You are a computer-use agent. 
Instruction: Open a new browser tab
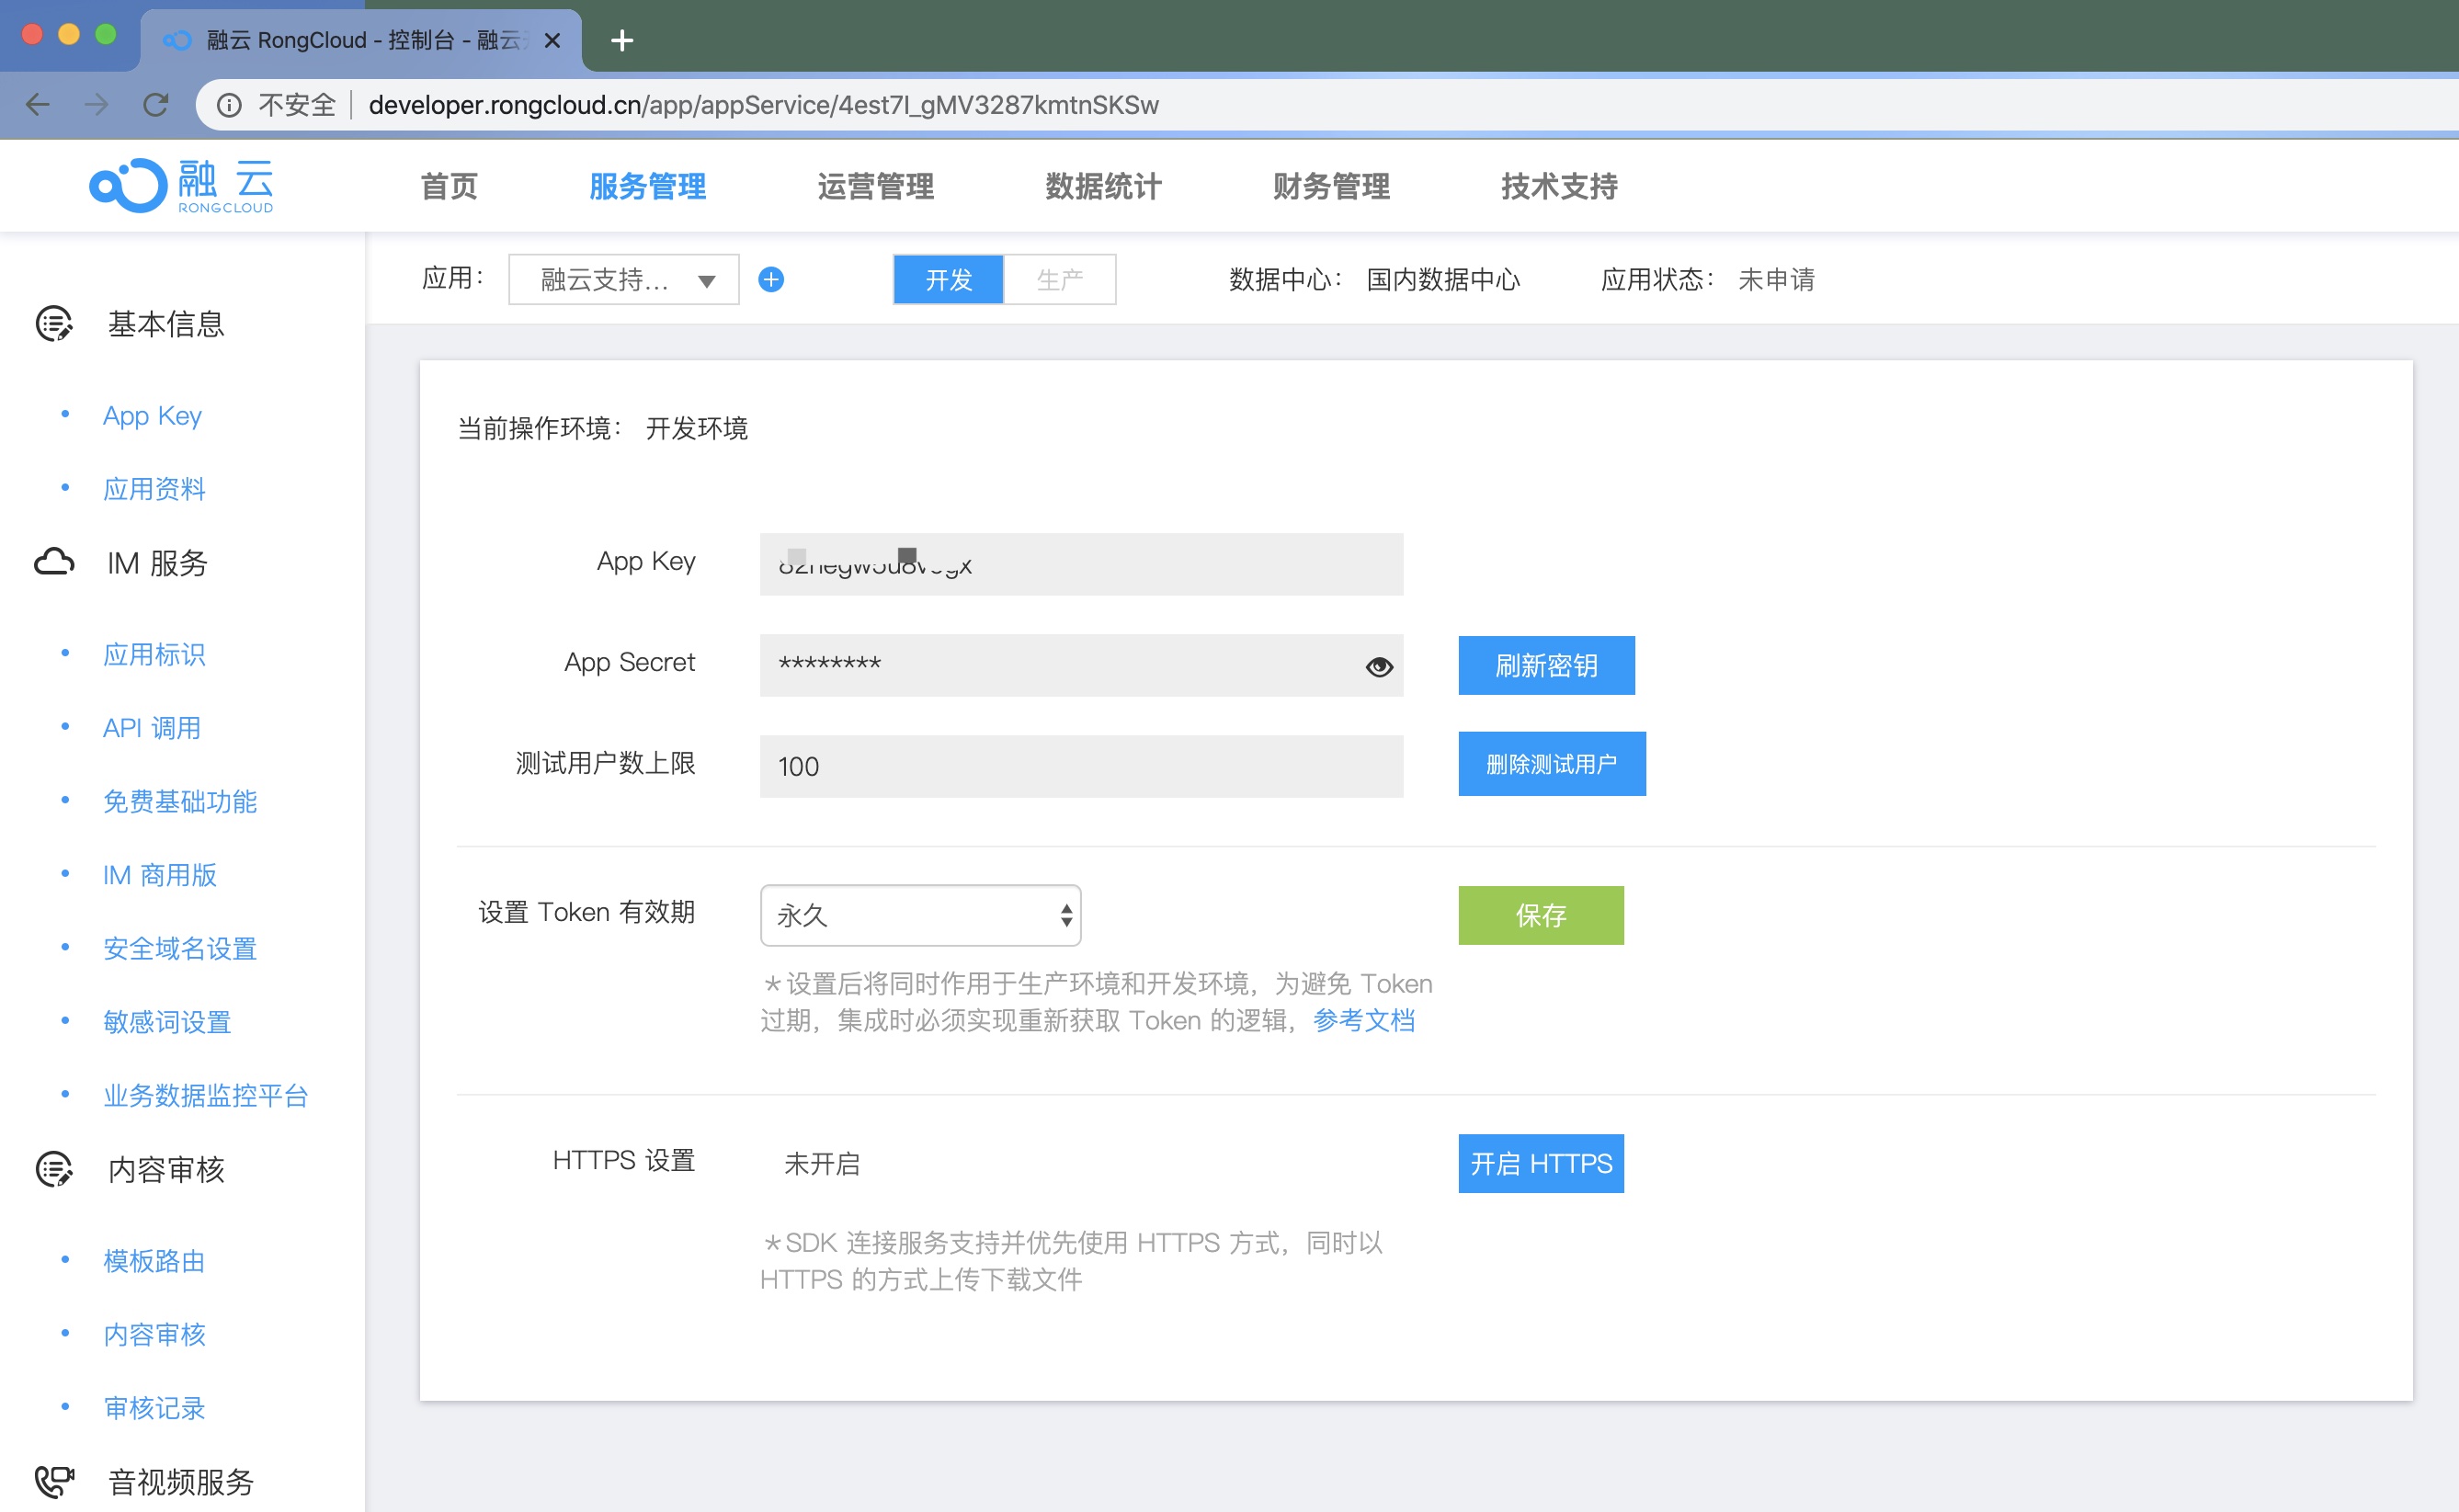[622, 40]
